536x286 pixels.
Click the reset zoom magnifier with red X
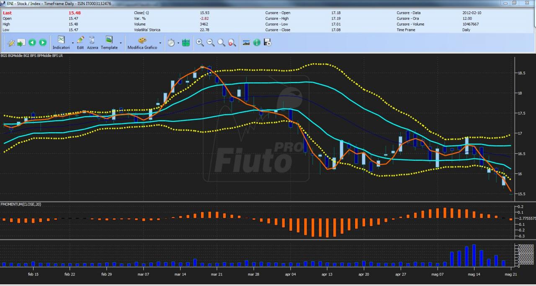[x=232, y=43]
